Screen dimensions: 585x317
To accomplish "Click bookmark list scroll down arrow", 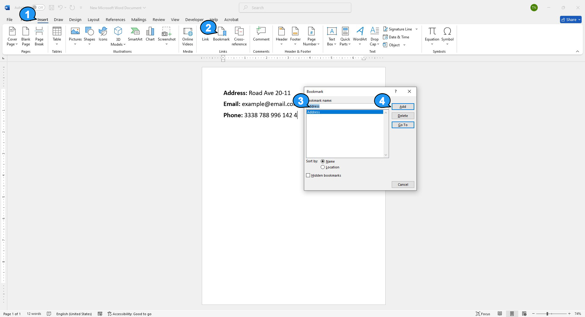I will tap(386, 155).
